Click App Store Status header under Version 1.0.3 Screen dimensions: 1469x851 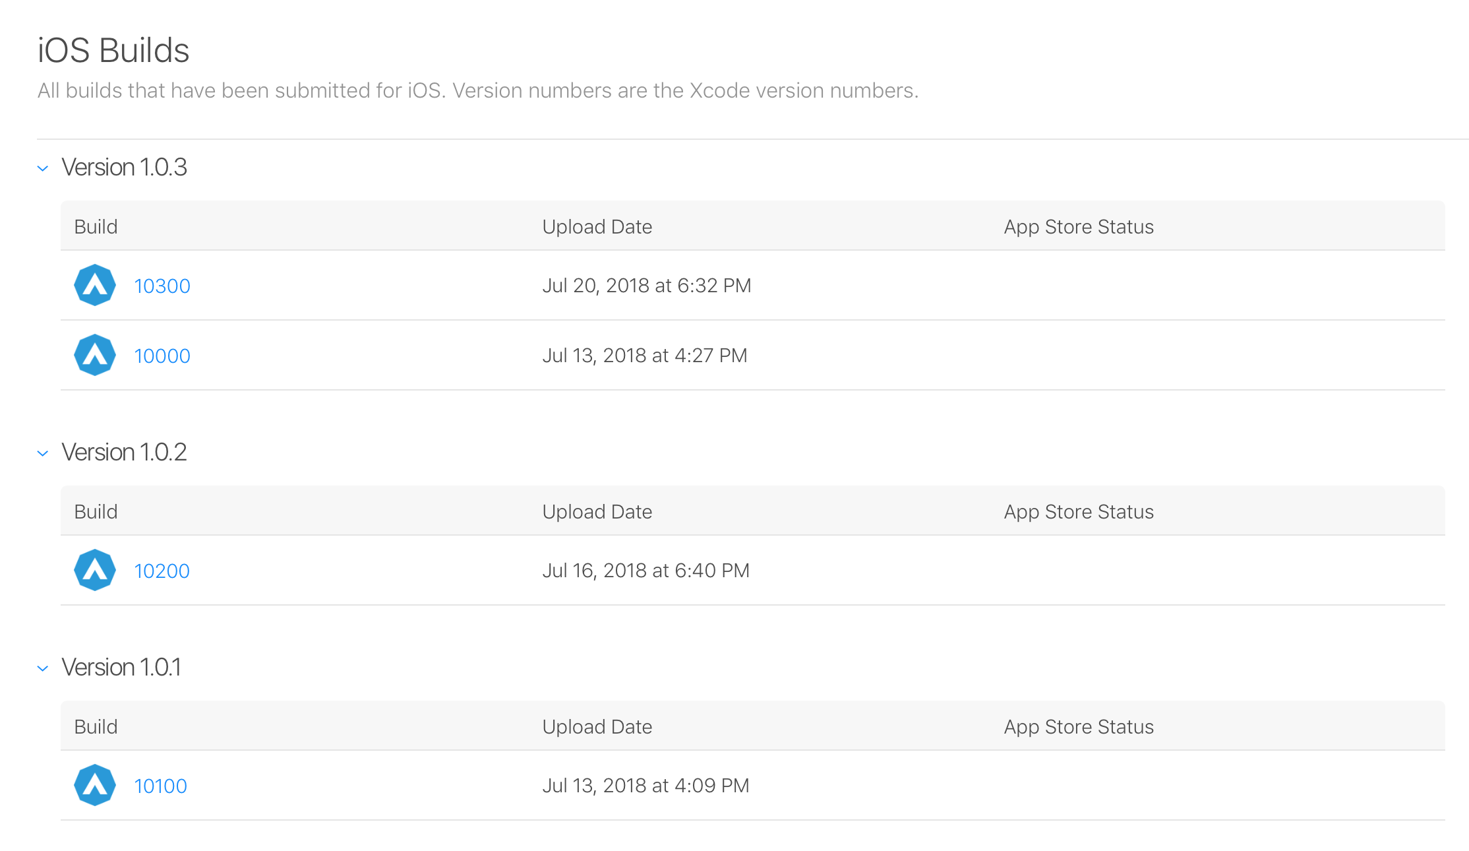(1079, 226)
